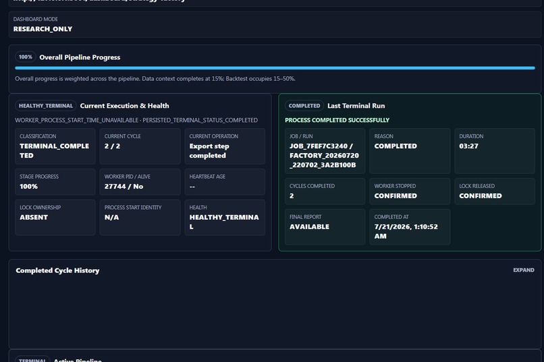Click the Worker PID value 27744 / No
544x362 pixels.
(x=124, y=186)
